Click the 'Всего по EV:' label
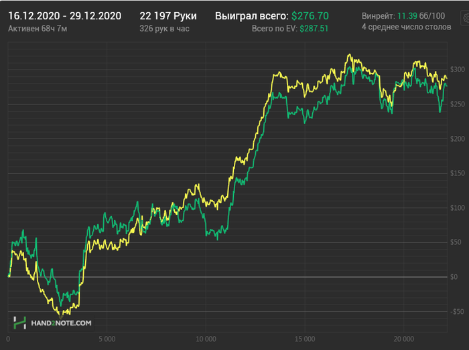The width and height of the screenshot is (469, 350). 275,29
